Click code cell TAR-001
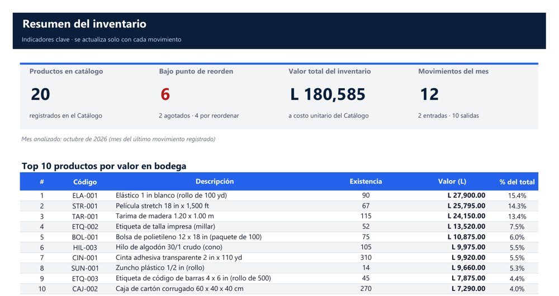Screen dimensions: 559x296 pyautogui.click(x=85, y=216)
